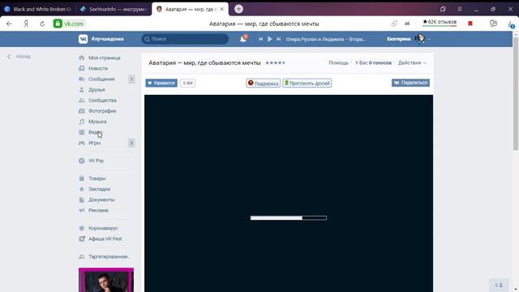Click the game loading progress bar

tap(289, 218)
